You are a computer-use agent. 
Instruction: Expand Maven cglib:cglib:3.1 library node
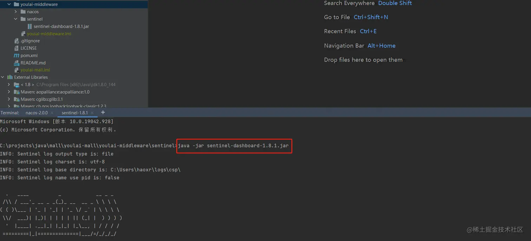coord(9,99)
